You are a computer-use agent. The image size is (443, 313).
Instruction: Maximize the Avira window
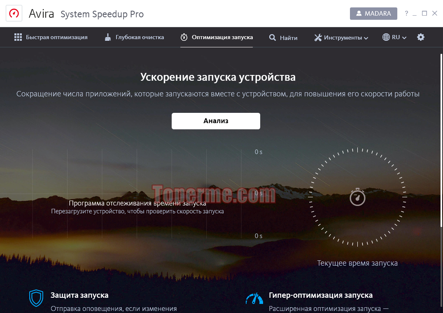424,13
